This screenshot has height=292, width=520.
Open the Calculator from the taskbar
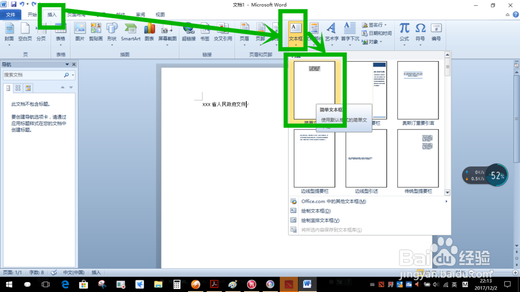click(x=177, y=284)
